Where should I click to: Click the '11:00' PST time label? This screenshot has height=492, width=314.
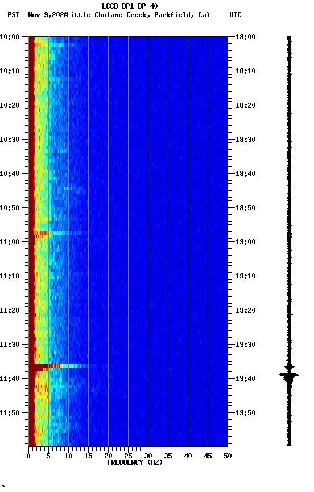[x=10, y=242]
